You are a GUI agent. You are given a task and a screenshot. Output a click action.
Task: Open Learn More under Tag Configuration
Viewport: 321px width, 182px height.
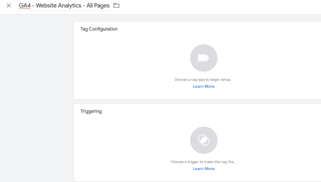click(204, 87)
